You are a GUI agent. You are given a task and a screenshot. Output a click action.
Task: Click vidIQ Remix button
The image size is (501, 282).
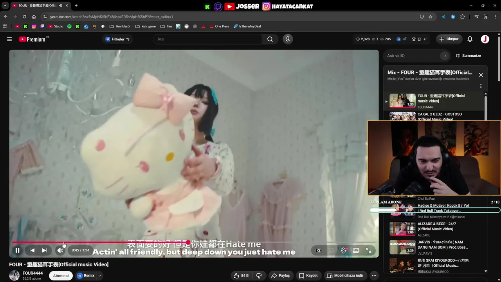point(86,276)
